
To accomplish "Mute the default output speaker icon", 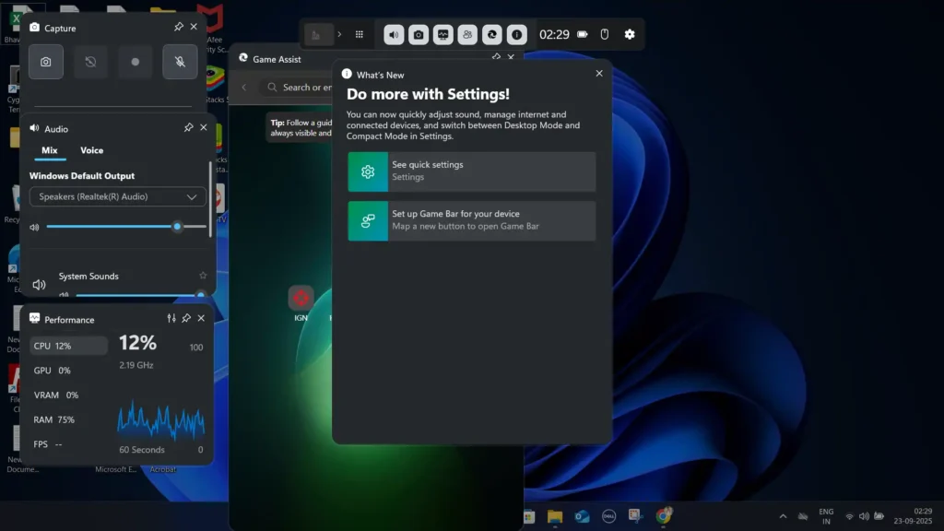I will (x=34, y=227).
